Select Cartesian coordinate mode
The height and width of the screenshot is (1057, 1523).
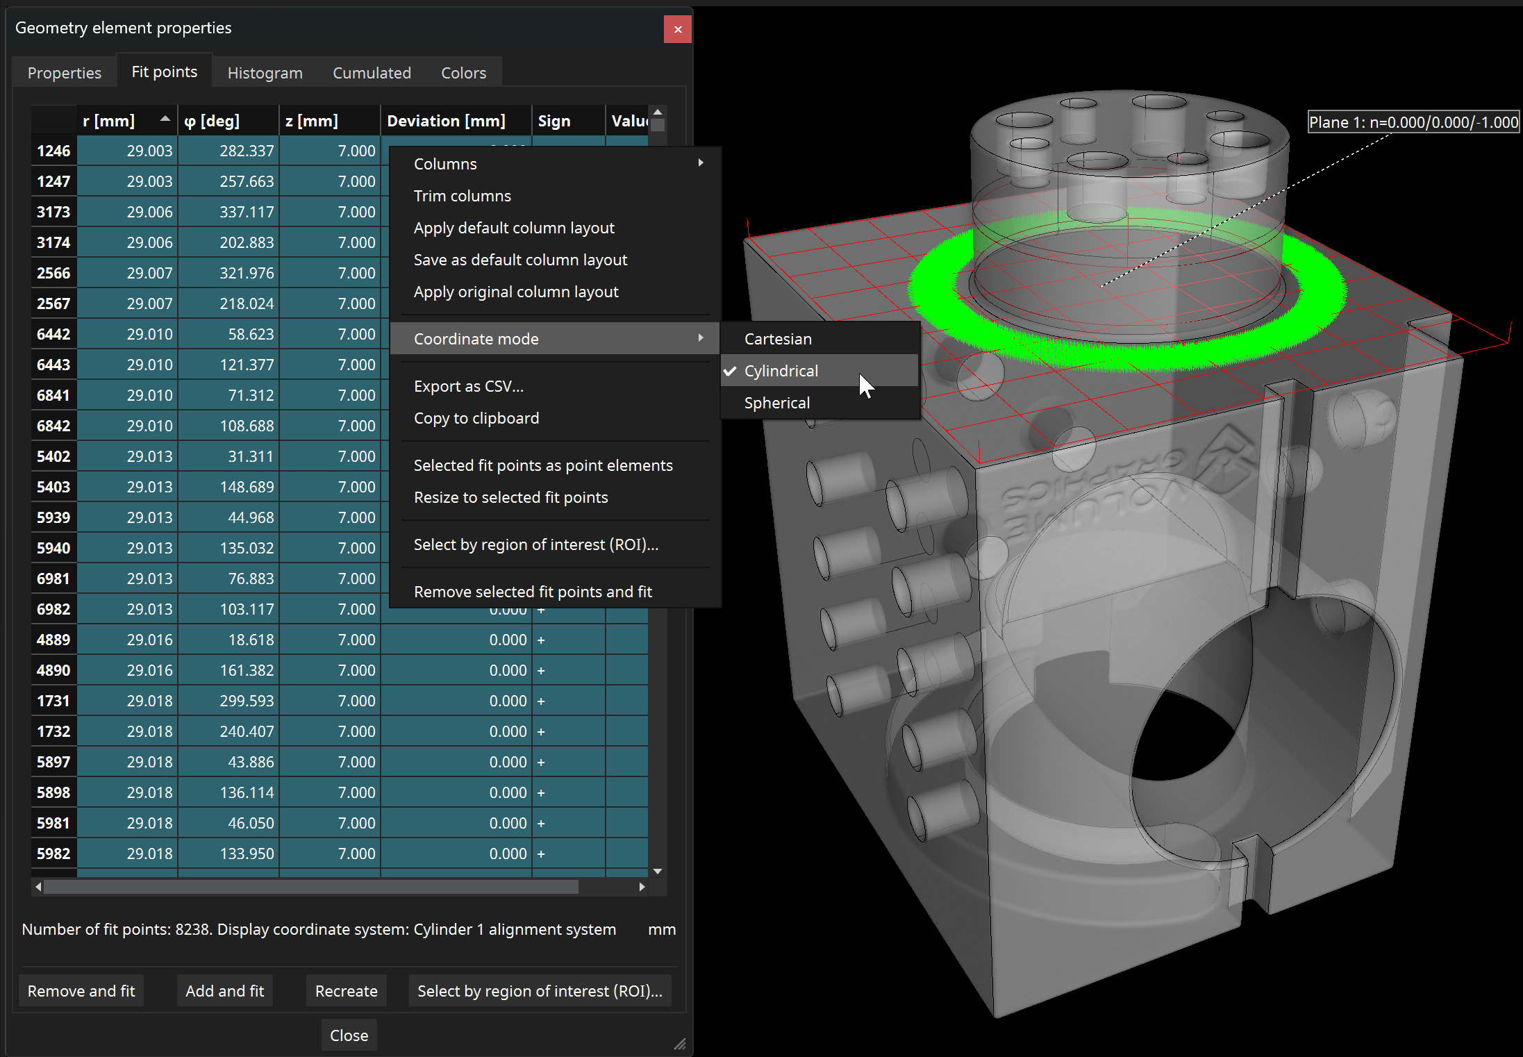point(778,338)
